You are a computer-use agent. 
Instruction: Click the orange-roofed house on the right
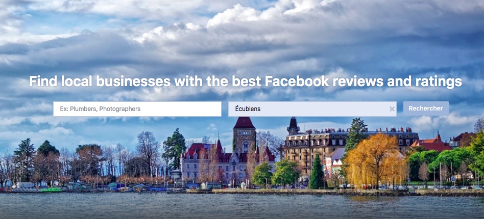pyautogui.click(x=431, y=143)
